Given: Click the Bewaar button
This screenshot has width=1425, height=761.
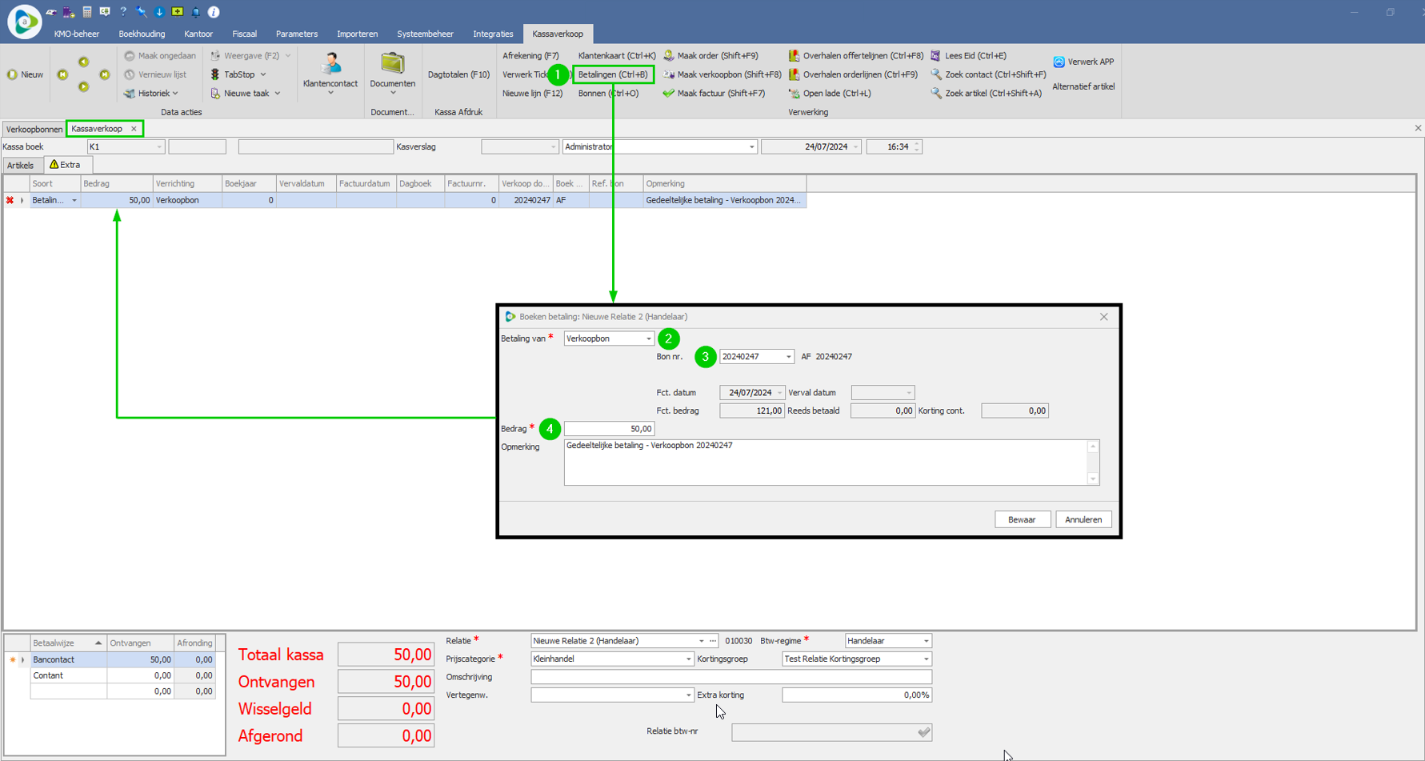Looking at the screenshot, I should coord(1022,519).
